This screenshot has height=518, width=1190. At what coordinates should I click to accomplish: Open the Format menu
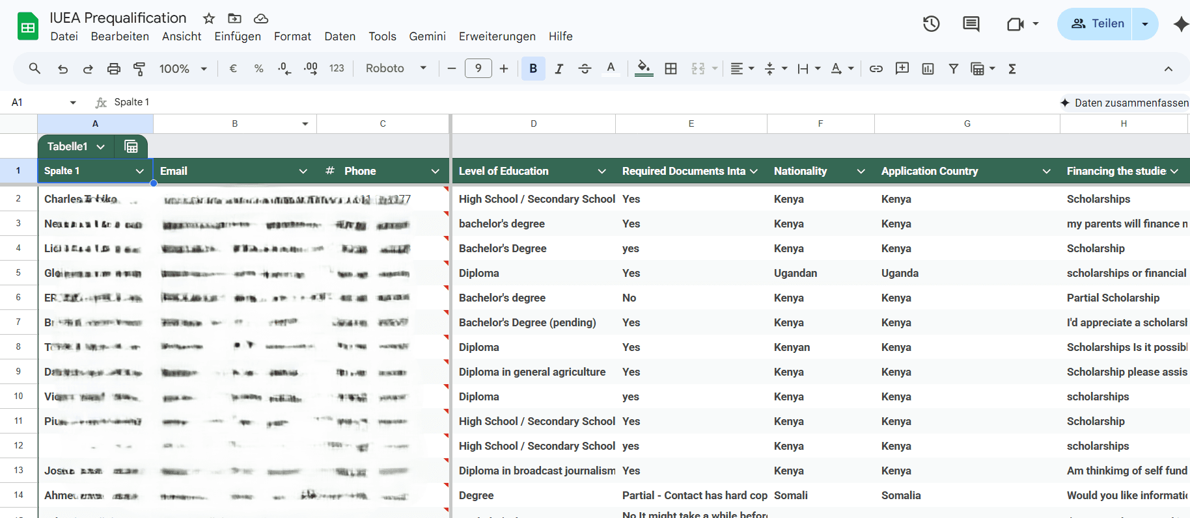(x=292, y=36)
